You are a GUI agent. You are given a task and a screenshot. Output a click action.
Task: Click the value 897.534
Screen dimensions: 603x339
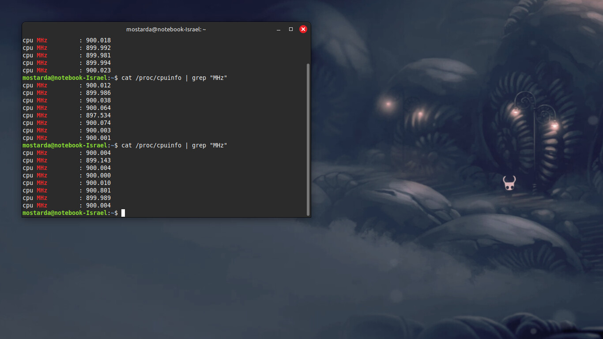tap(98, 115)
